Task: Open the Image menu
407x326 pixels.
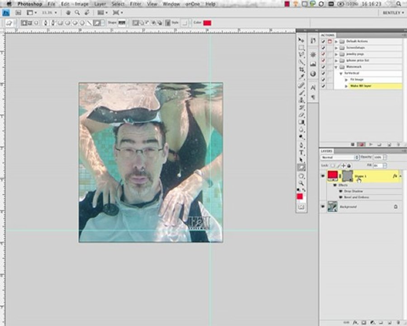Action: pyautogui.click(x=81, y=4)
